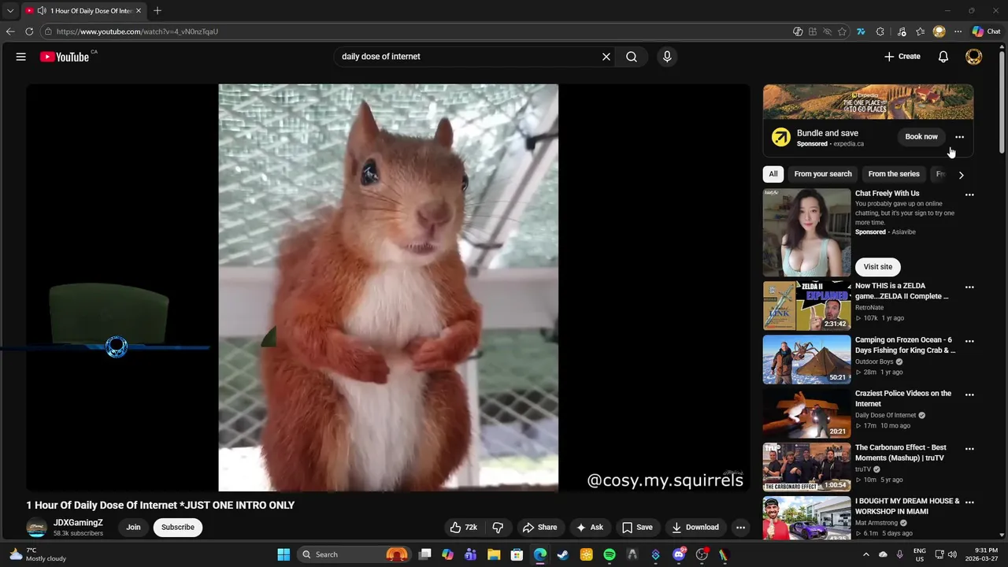Open the YouTube hamburger guide menu
1008x567 pixels.
(x=21, y=57)
